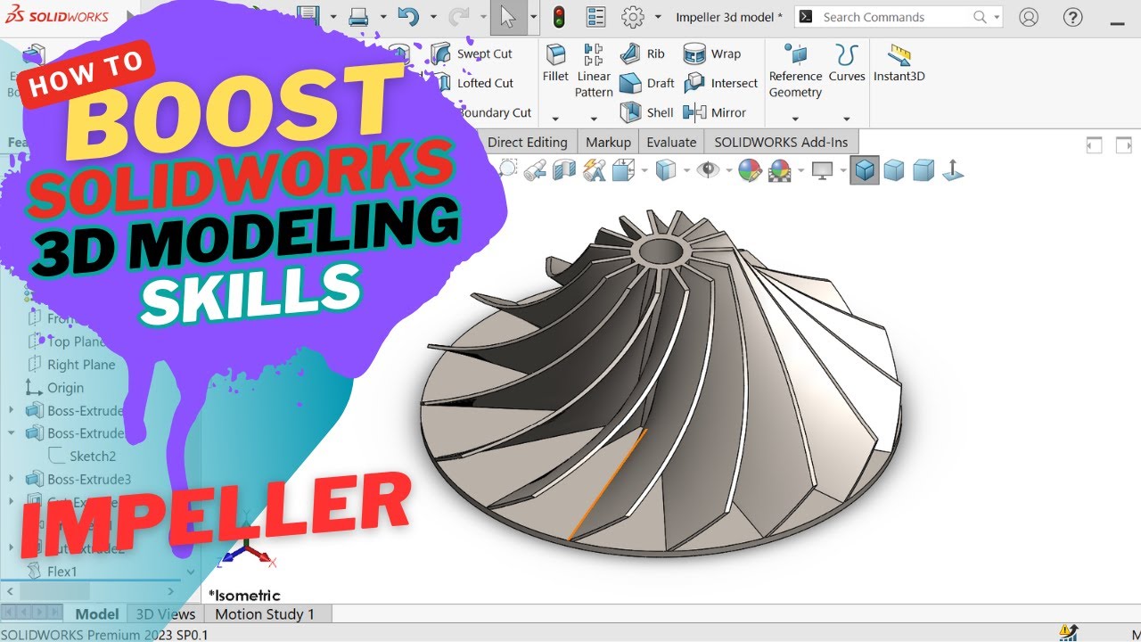Select Right Plane in the feature tree
The width and height of the screenshot is (1141, 642).
click(x=71, y=364)
